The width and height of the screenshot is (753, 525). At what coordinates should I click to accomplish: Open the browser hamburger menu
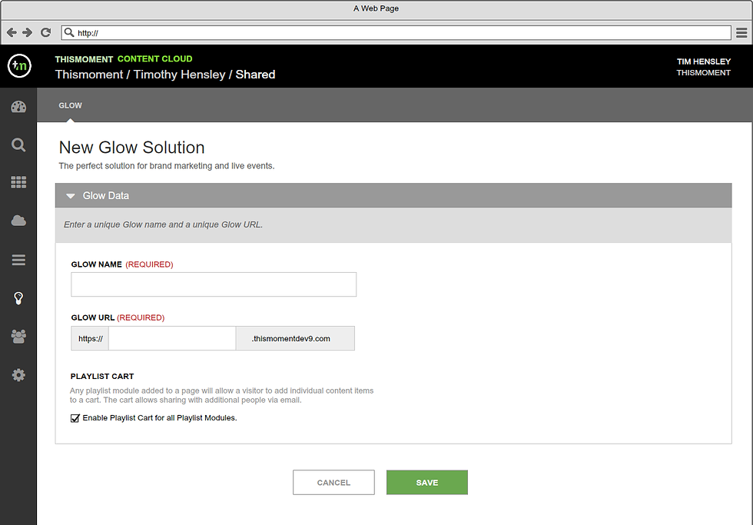[x=741, y=32]
